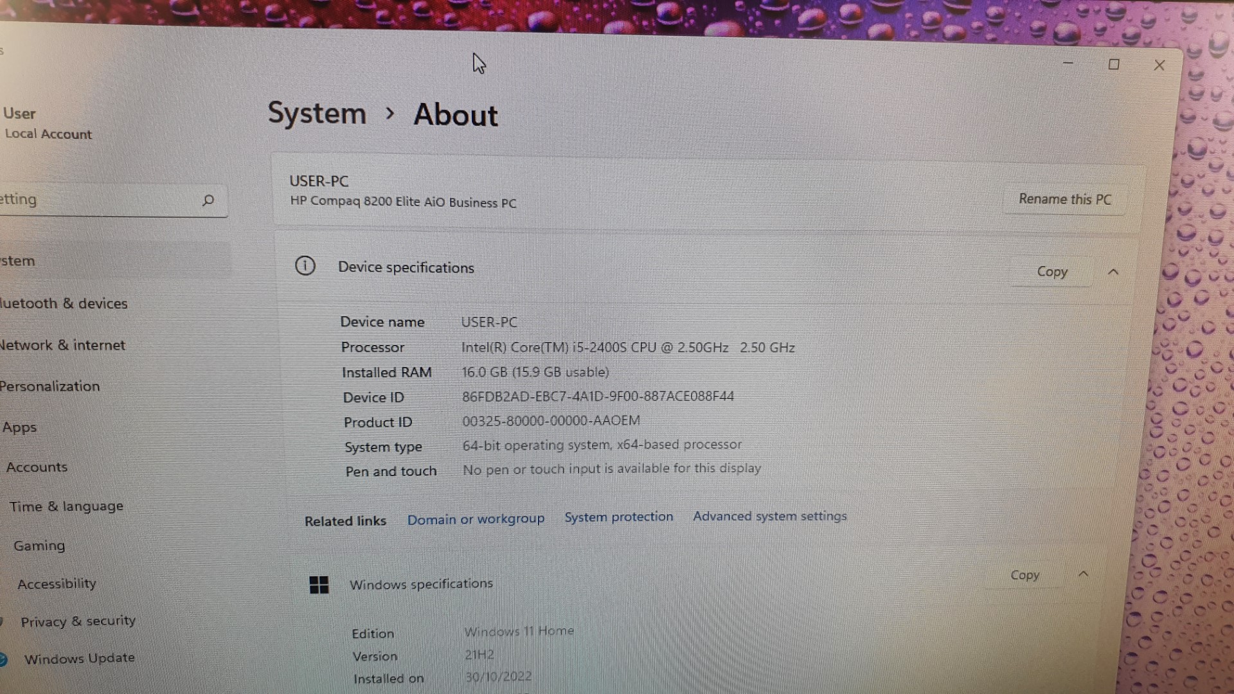Screen dimensions: 1234x694
Task: Go back to System in breadcrumb
Action: click(317, 114)
